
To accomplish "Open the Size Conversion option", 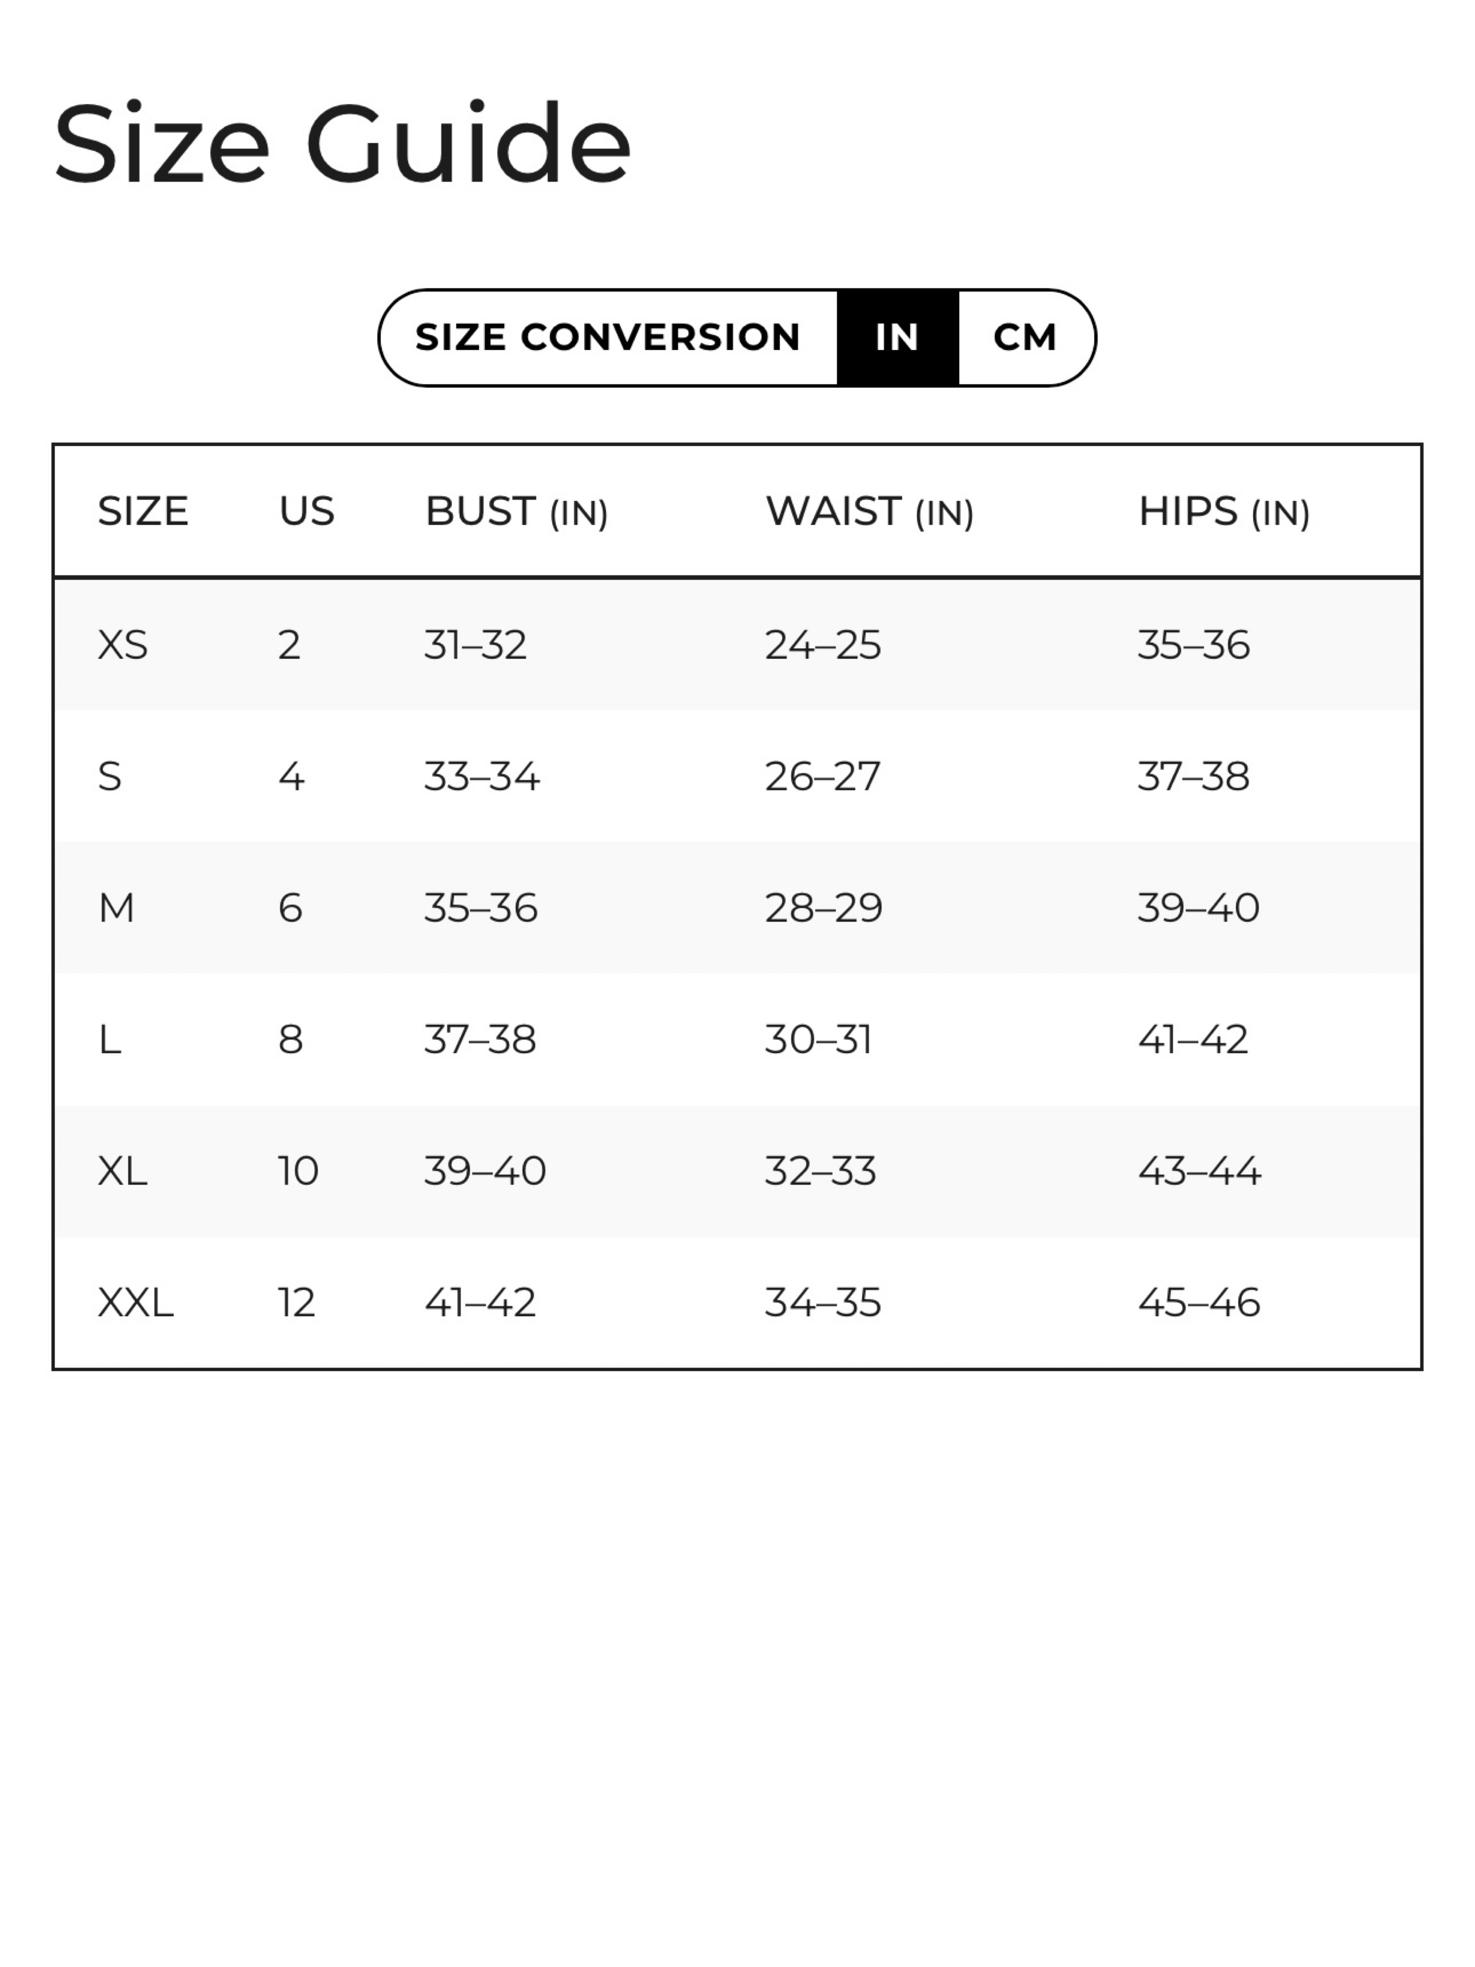I will (x=608, y=338).
